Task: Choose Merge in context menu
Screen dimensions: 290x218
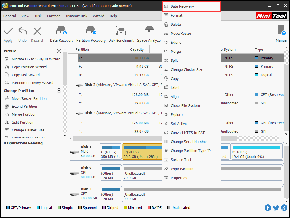Action: (x=192, y=52)
